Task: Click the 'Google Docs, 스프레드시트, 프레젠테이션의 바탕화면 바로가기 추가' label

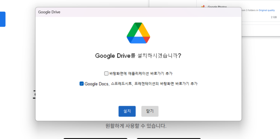Action: pos(141,84)
